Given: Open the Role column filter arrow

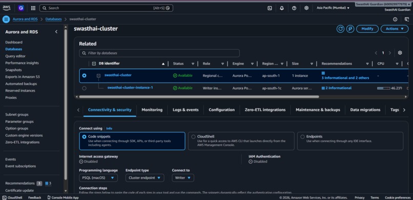Looking at the screenshot, I should coord(222,64).
